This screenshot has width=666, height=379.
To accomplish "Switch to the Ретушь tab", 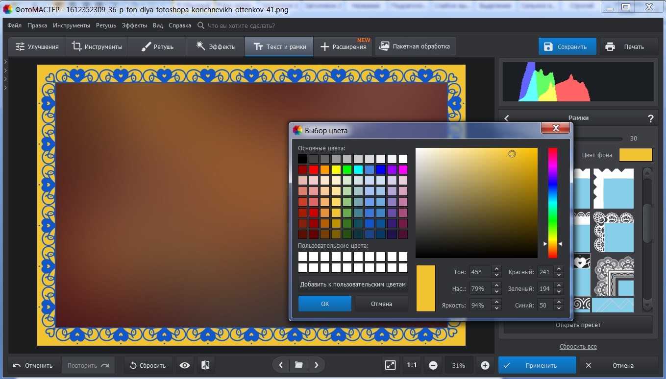I will 157,47.
